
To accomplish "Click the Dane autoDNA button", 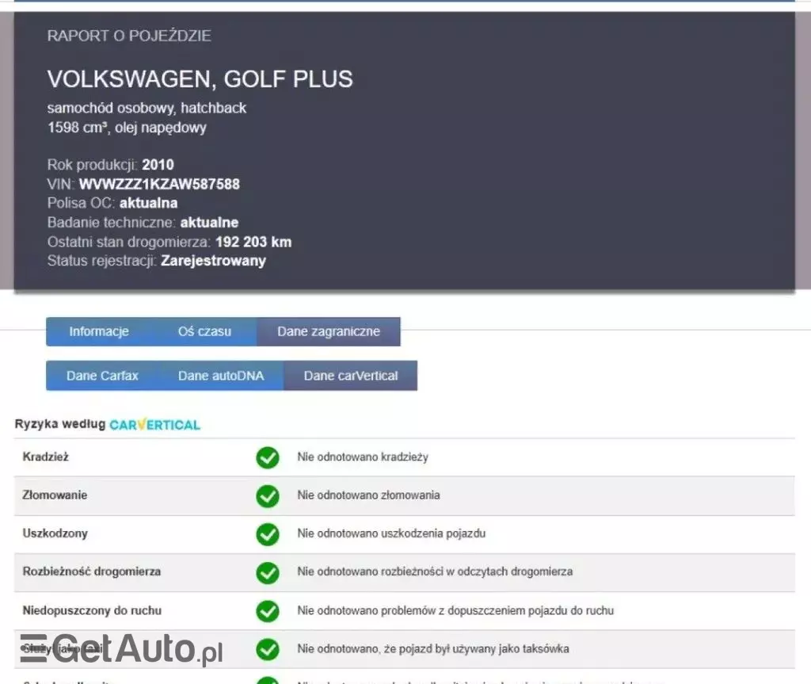I will click(220, 375).
